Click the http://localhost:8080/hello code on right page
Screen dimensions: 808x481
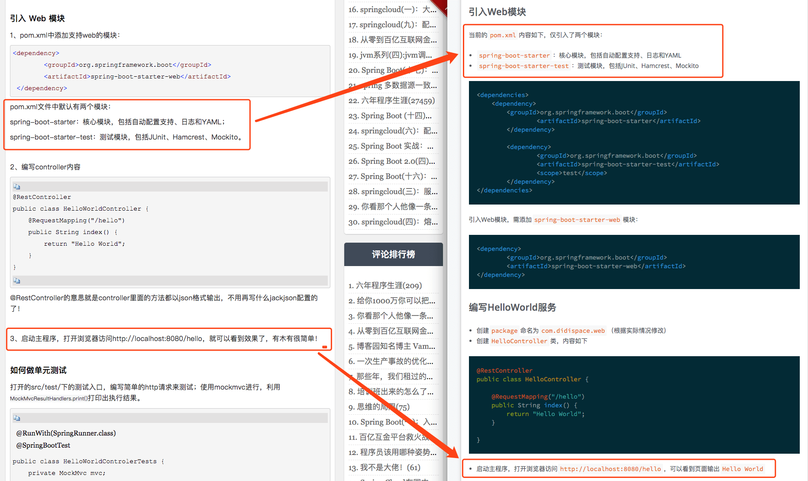tap(610, 469)
